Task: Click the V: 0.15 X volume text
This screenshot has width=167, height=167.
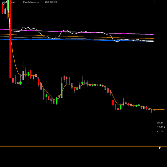Action: 161,127
